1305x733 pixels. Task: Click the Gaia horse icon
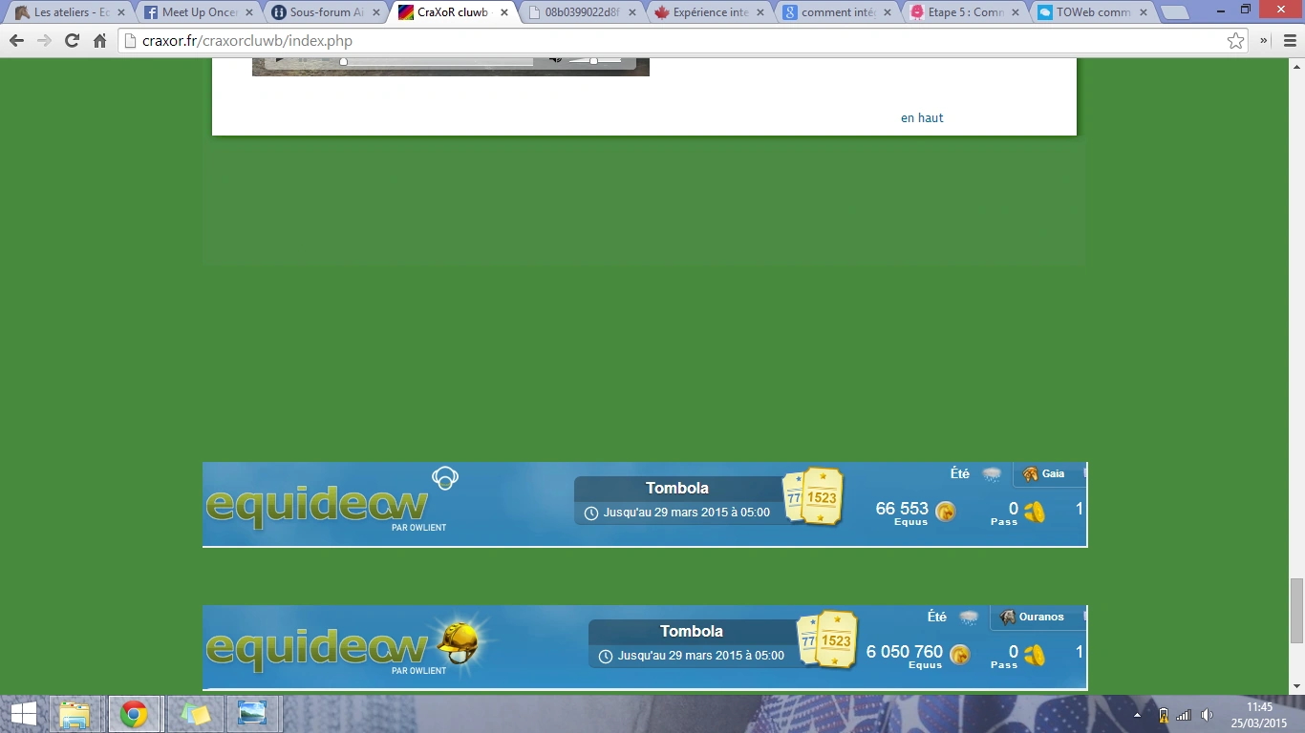(1030, 474)
